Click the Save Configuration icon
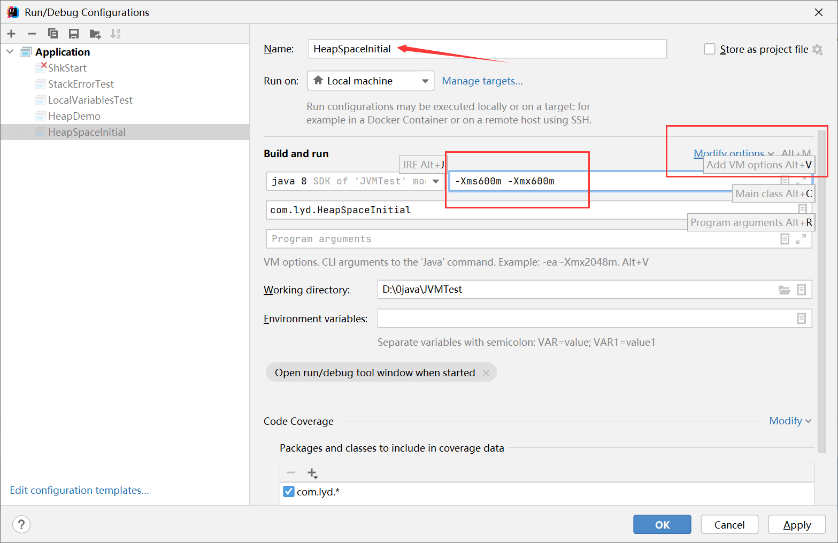The width and height of the screenshot is (838, 543). 74,34
